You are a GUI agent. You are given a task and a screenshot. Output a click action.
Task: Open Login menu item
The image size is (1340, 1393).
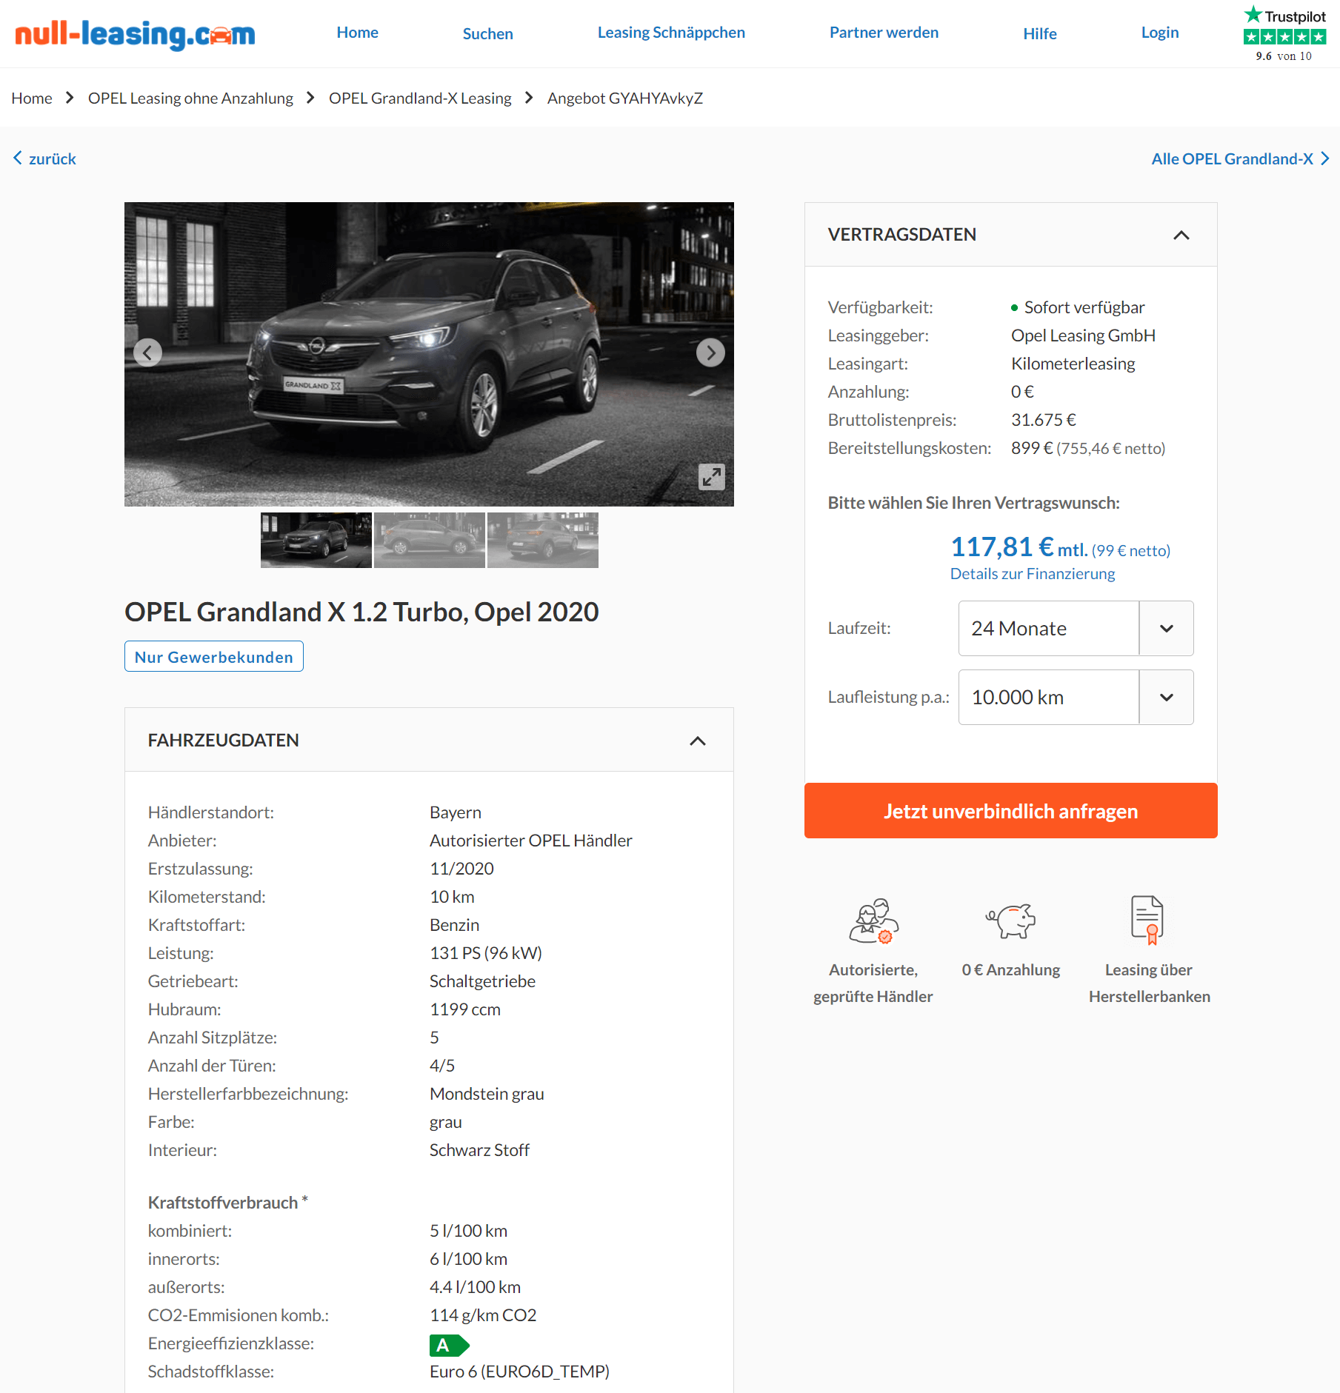[x=1159, y=33]
